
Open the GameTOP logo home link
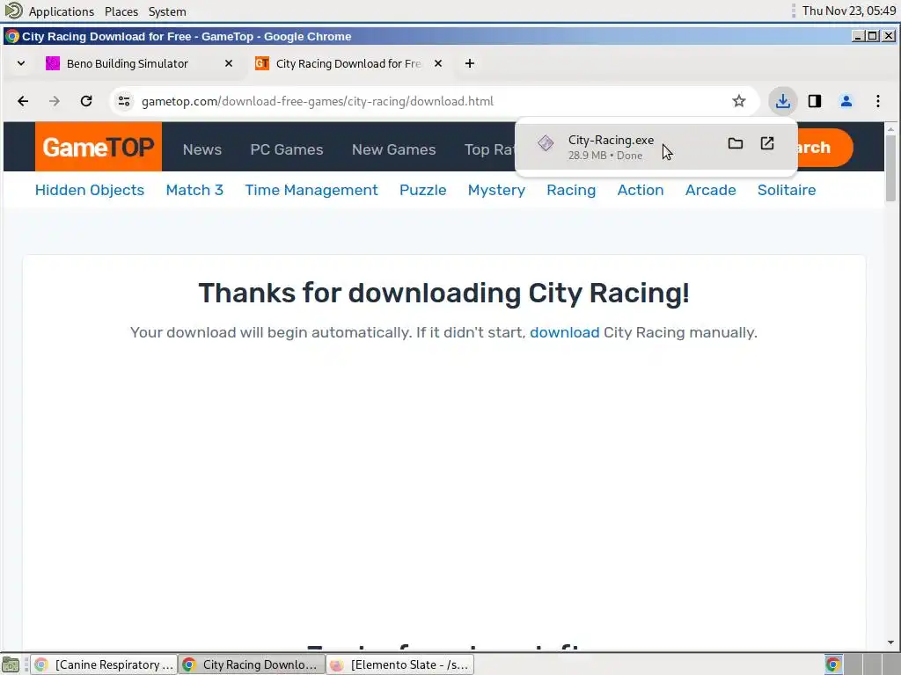click(x=99, y=147)
